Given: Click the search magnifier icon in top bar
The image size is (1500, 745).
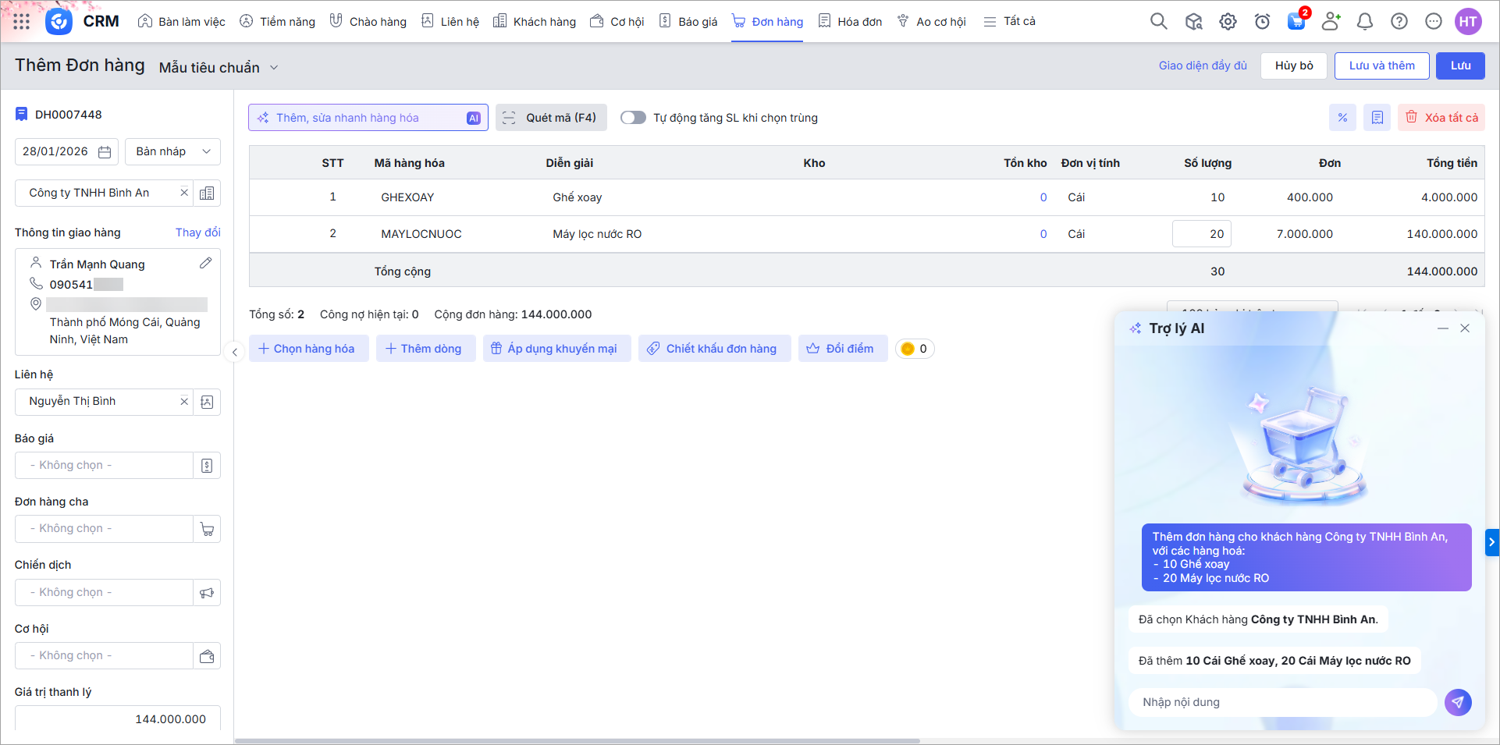Looking at the screenshot, I should coord(1159,22).
